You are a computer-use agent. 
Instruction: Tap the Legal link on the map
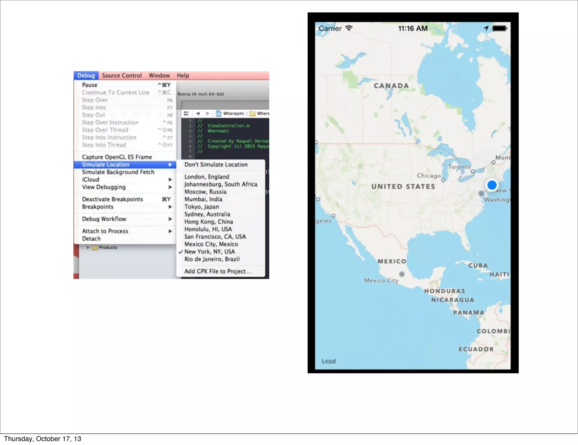tap(329, 361)
